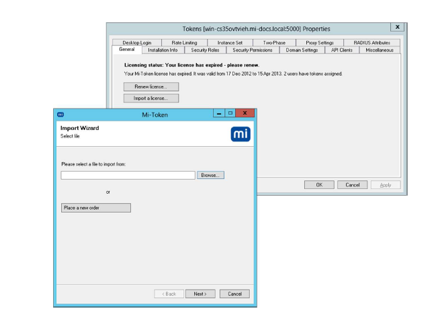Click the 'Please select a file' label
Viewport: 440px width, 315px height.
(x=93, y=164)
